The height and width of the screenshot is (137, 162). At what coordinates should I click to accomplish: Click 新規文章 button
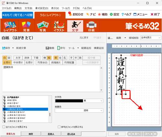[x=21, y=48]
